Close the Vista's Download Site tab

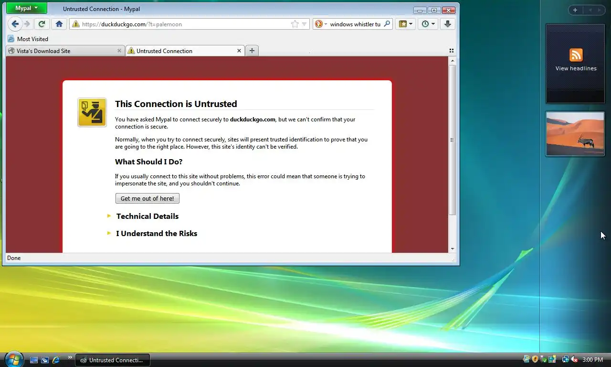tap(119, 51)
